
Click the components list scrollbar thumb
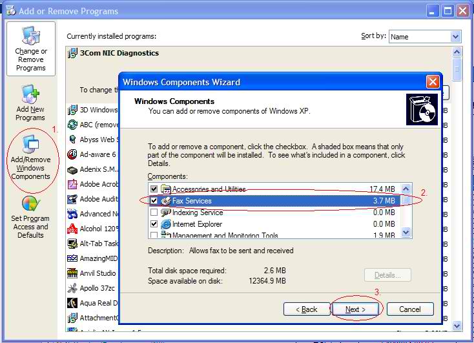tap(406, 200)
